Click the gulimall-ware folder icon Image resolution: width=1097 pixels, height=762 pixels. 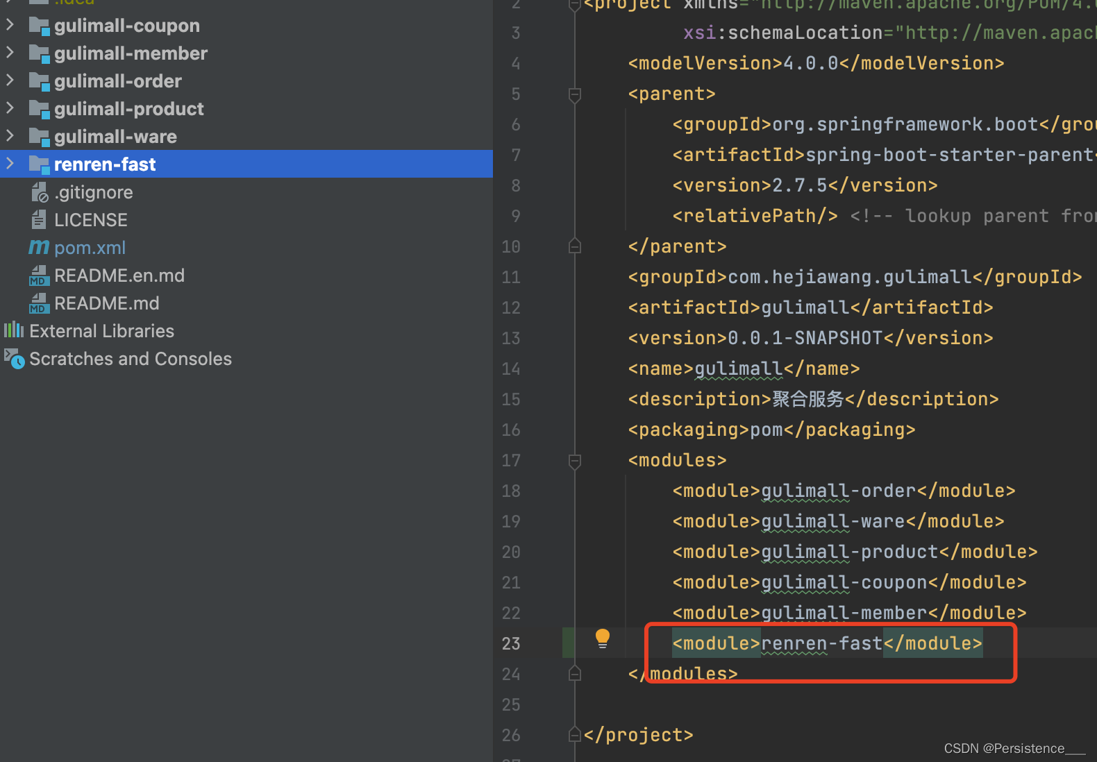[x=39, y=137]
